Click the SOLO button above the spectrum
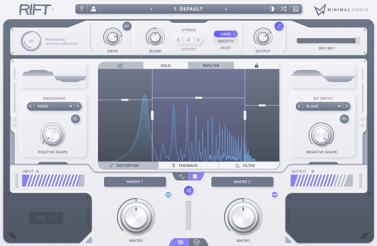This screenshot has width=377, height=246. point(165,65)
